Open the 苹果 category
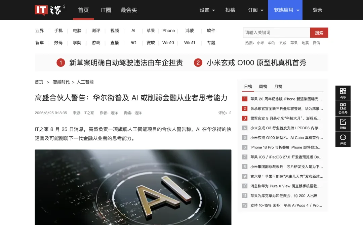363x225 pixels. coord(151,31)
